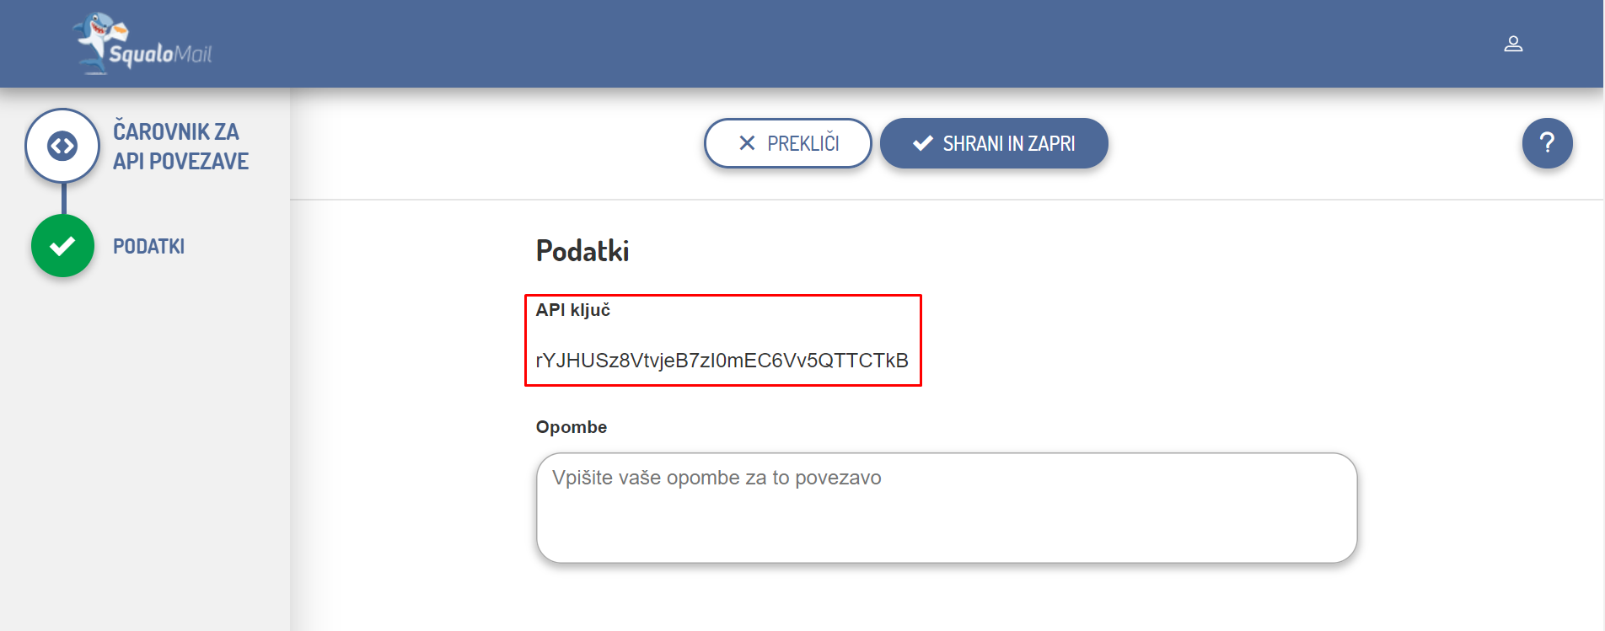
Task: Click the API ključ label
Action: point(573,310)
